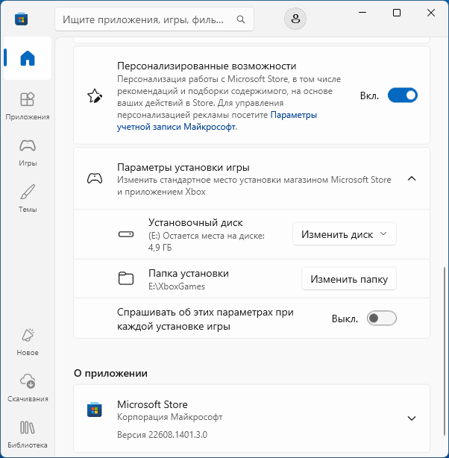449x458 pixels.
Task: Go to the Home tab icon
Action: pos(28,58)
